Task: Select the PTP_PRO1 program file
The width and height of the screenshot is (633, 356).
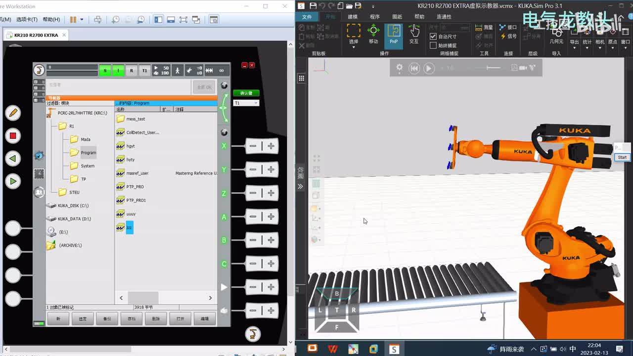Action: pyautogui.click(x=131, y=200)
